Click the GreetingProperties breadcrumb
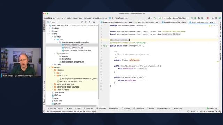Image resolution: width=223 pixels, height=125 pixels. [x=119, y=18]
